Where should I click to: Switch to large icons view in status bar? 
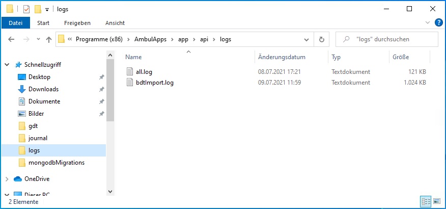click(x=437, y=201)
